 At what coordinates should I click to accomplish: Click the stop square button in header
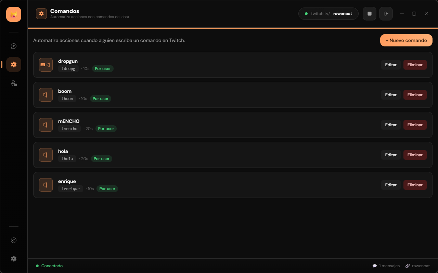pyautogui.click(x=370, y=14)
